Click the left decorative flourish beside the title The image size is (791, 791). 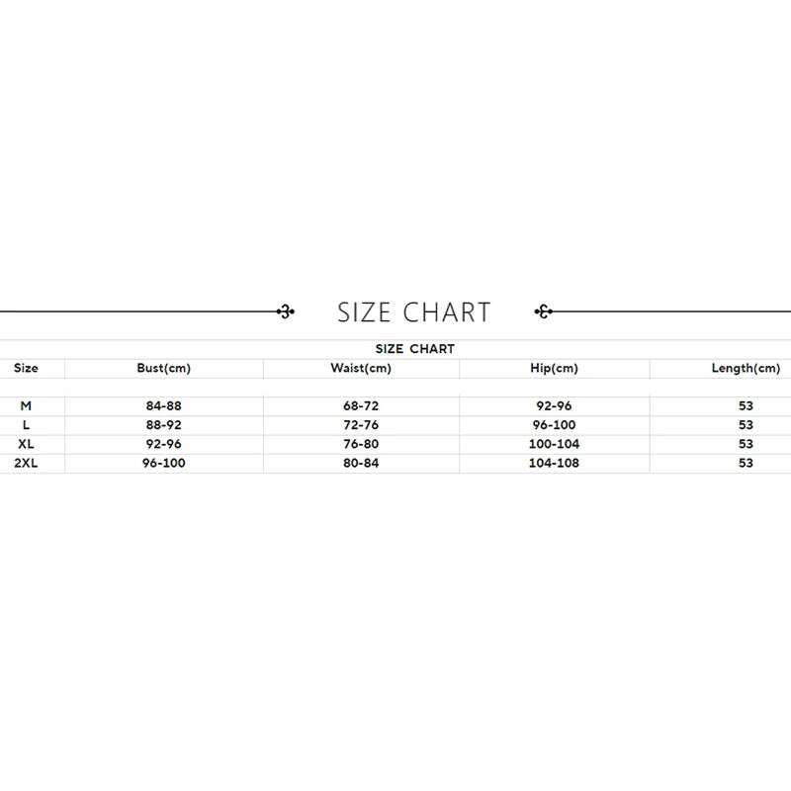click(x=286, y=312)
